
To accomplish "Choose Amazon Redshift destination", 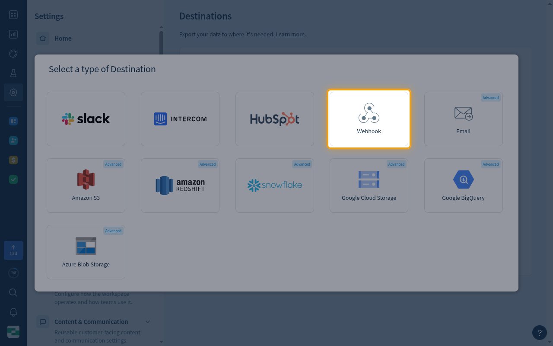I will (180, 186).
